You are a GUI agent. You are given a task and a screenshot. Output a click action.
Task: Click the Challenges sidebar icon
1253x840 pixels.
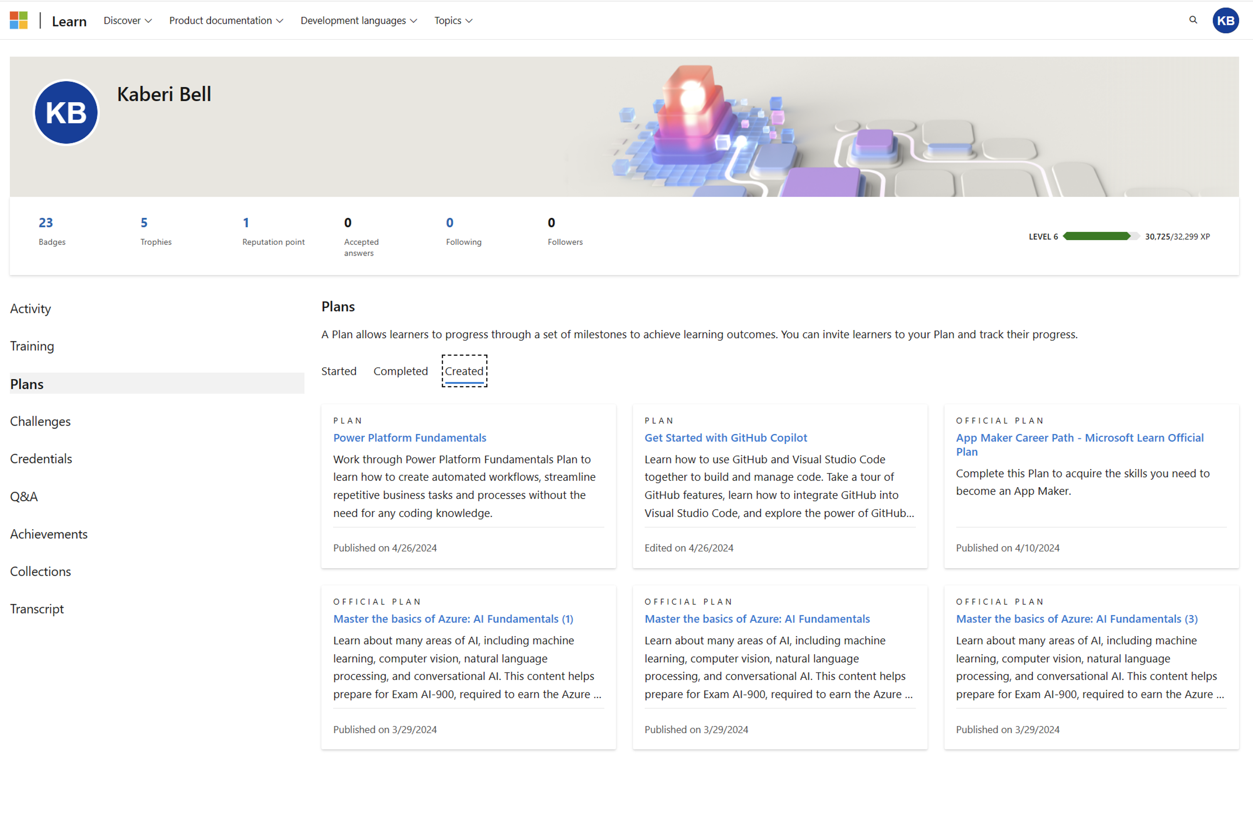pyautogui.click(x=40, y=421)
